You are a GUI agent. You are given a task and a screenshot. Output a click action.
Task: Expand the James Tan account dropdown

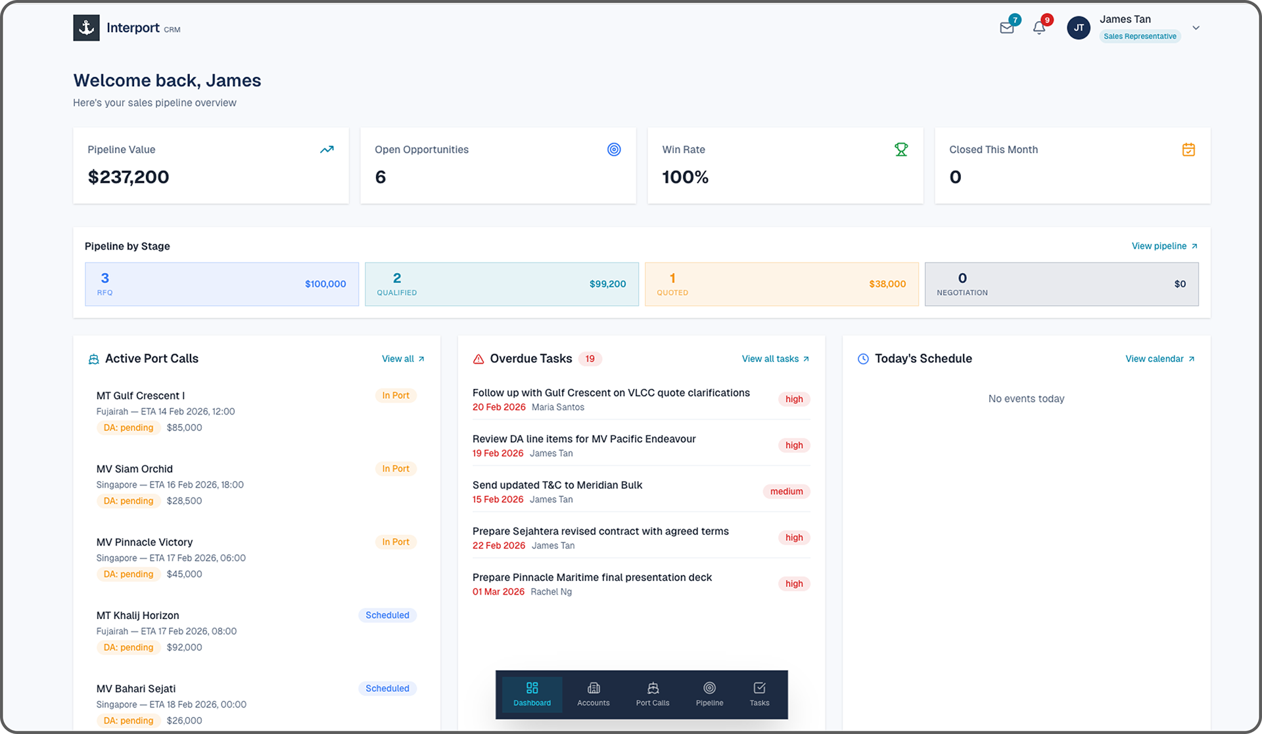[x=1196, y=28]
